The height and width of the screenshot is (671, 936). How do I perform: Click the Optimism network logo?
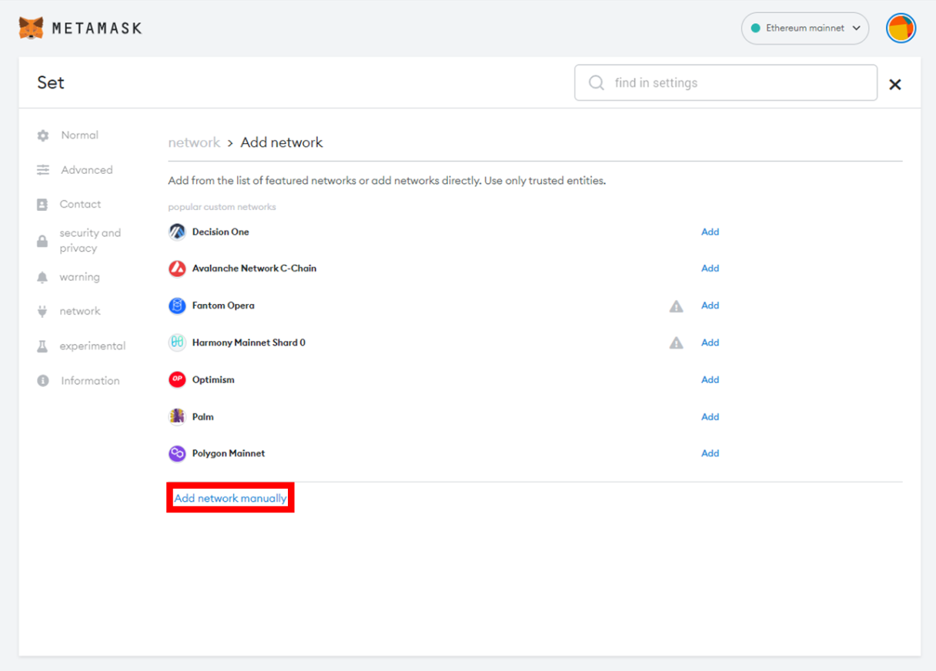[177, 379]
